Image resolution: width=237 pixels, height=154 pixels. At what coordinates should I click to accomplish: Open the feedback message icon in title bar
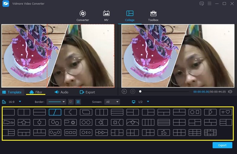[202, 4]
